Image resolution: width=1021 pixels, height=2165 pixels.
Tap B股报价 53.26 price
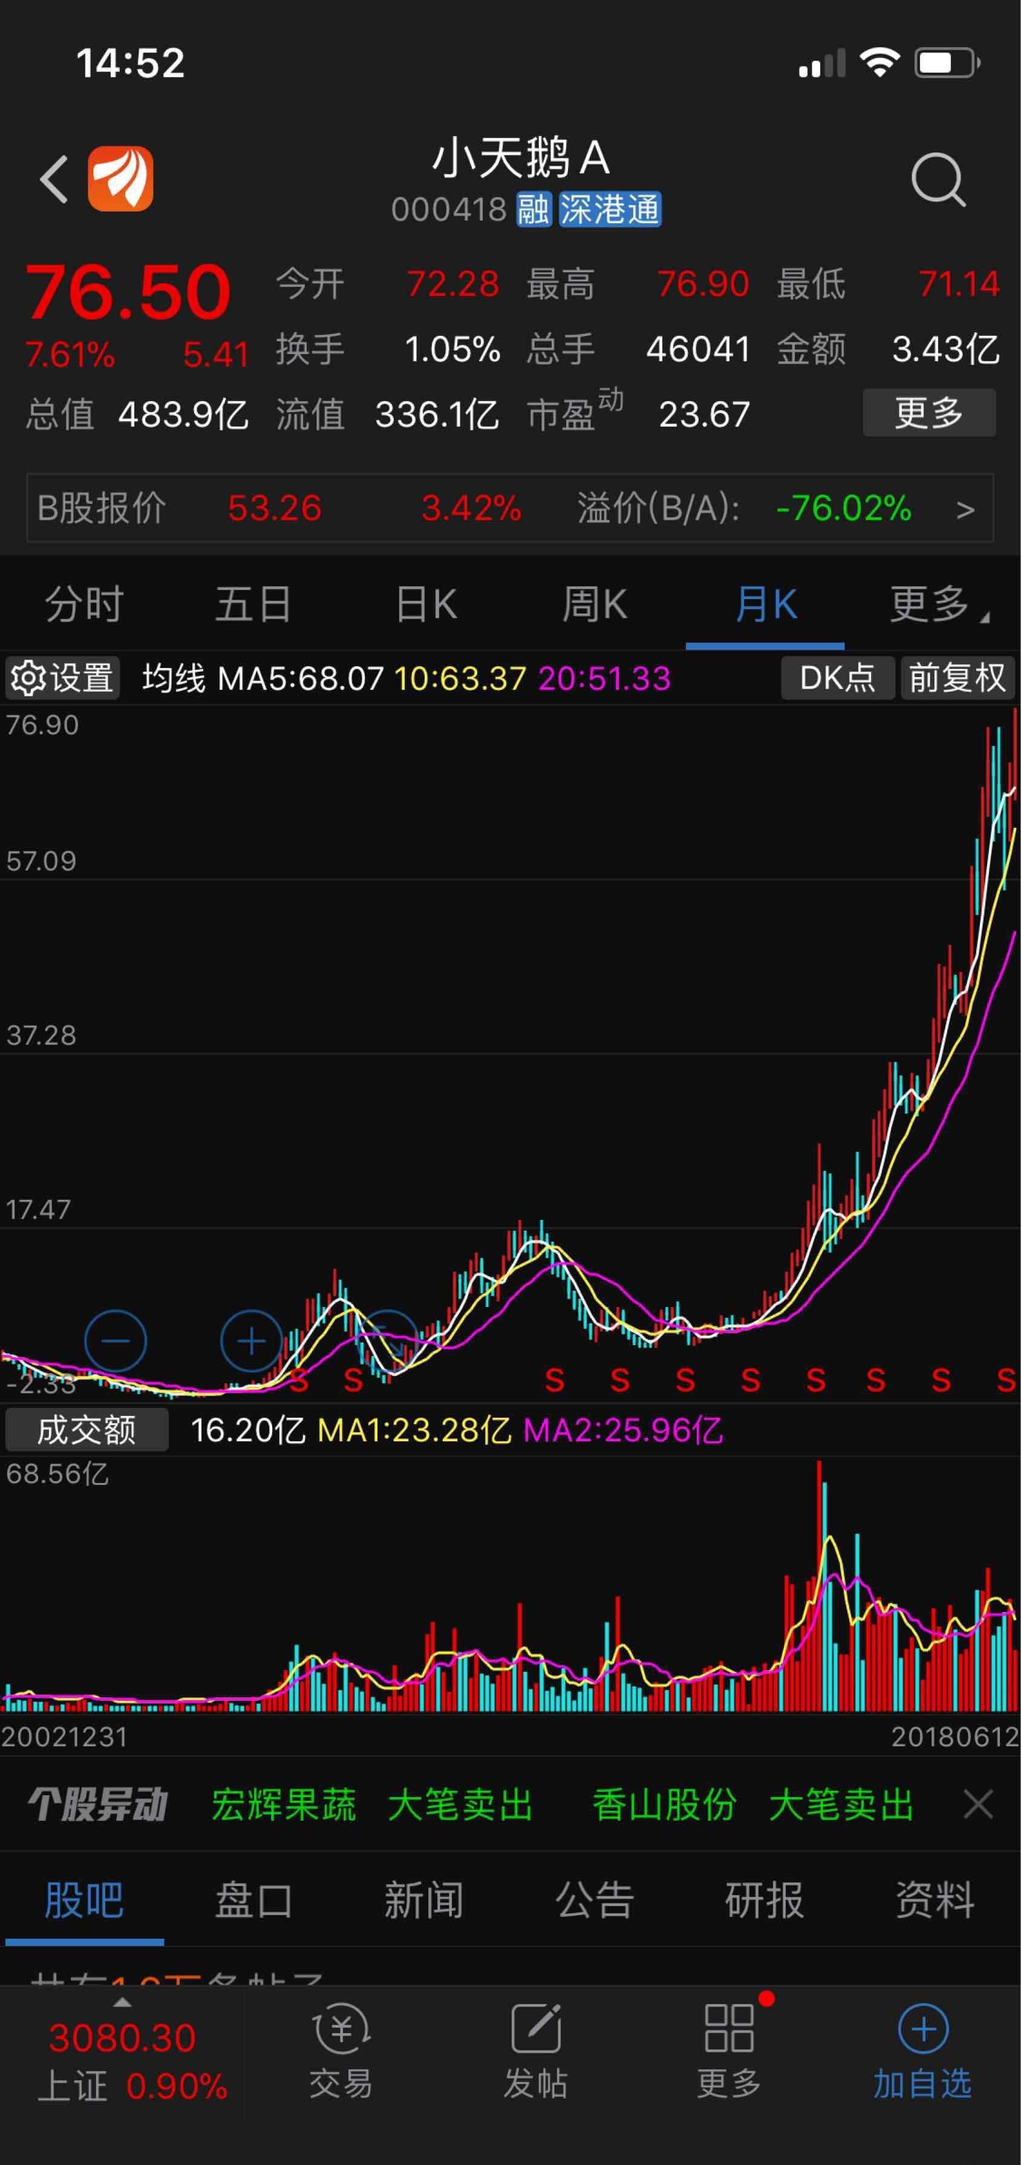coord(275,508)
